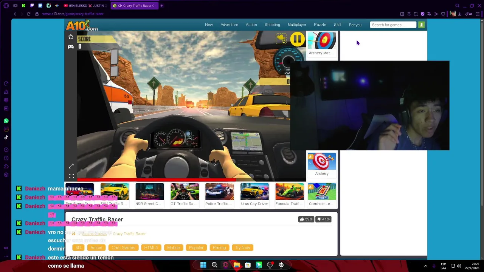
Task: Select the Crazy Traffic Racer browser tab
Action: coord(134,6)
